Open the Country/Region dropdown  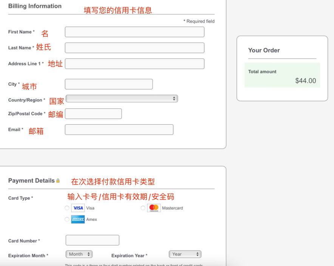coord(122,99)
